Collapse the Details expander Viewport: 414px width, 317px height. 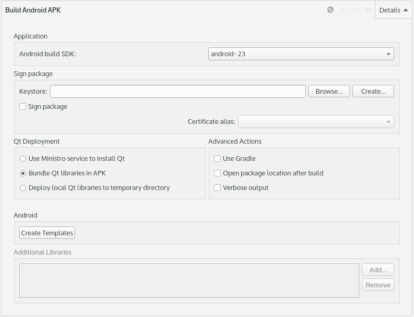point(393,10)
